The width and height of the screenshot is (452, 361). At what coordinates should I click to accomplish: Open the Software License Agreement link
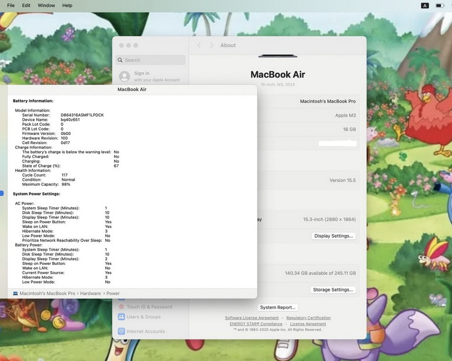(252, 318)
